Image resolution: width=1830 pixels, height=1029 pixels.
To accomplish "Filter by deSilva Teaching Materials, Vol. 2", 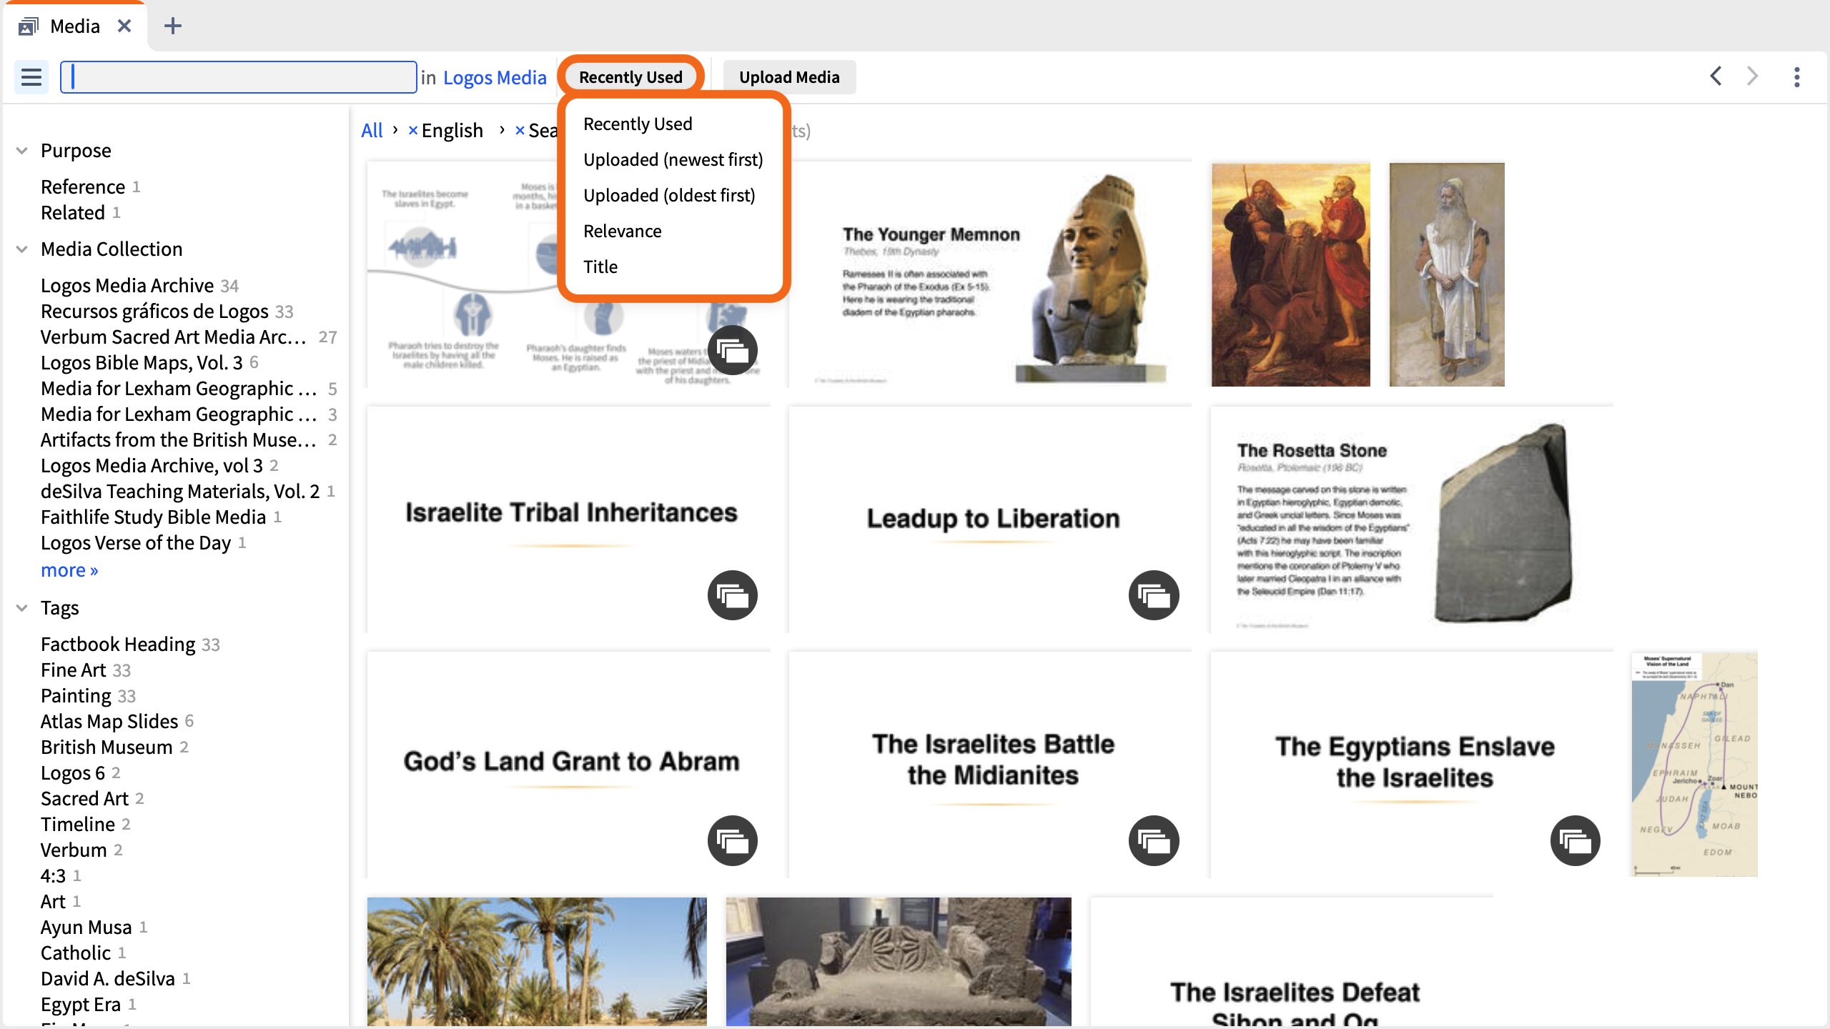I will (180, 492).
